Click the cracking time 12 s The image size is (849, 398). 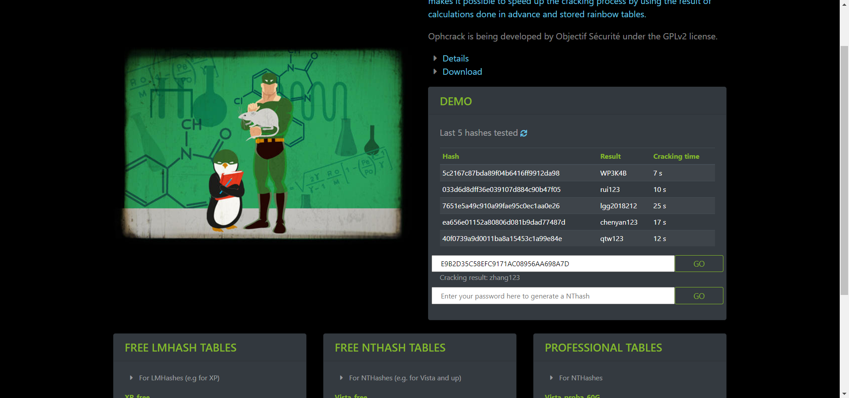(x=660, y=238)
